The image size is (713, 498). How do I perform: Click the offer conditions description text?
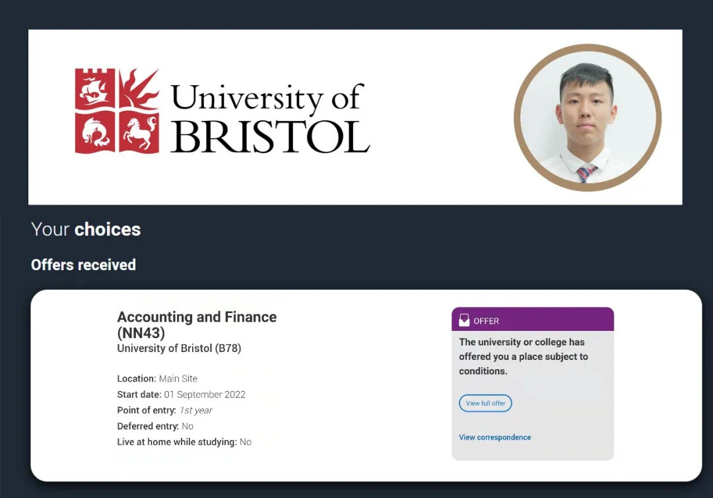pyautogui.click(x=523, y=357)
